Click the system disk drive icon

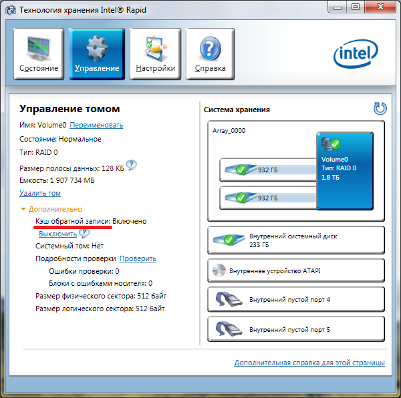click(229, 240)
